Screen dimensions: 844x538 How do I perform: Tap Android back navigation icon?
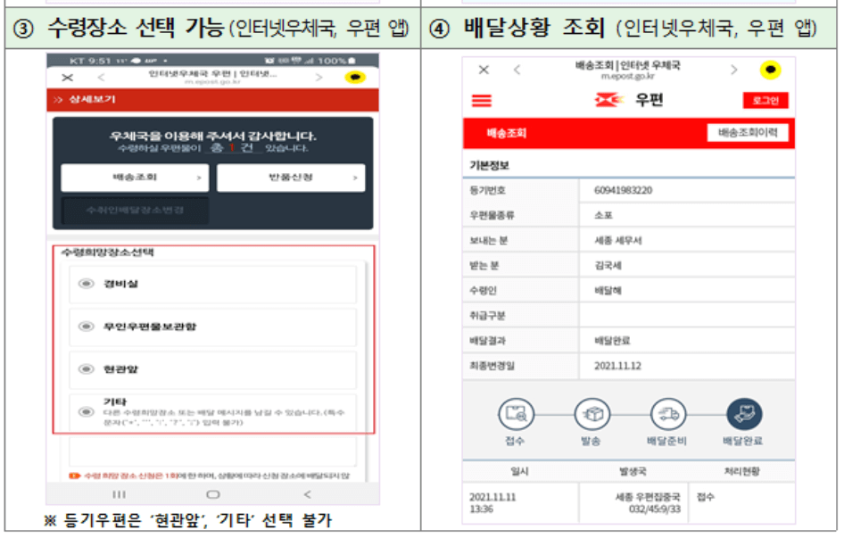tap(307, 494)
